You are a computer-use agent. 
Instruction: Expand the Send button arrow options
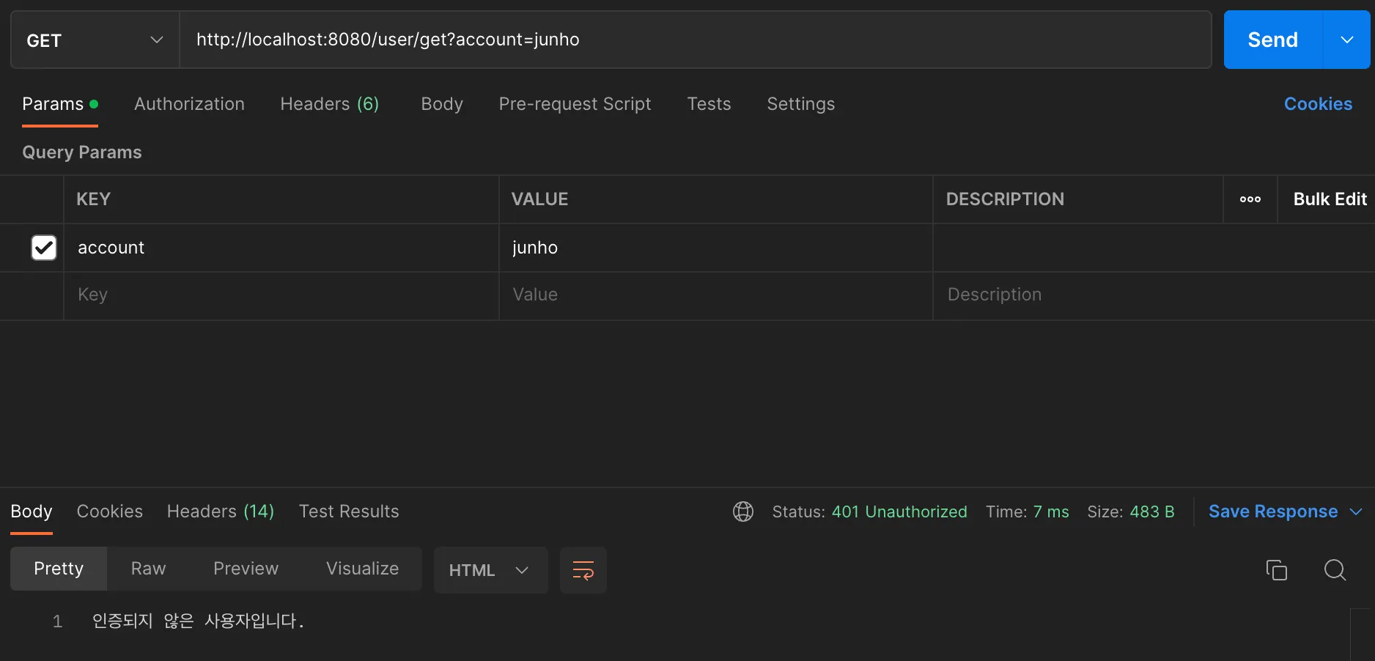tap(1346, 40)
